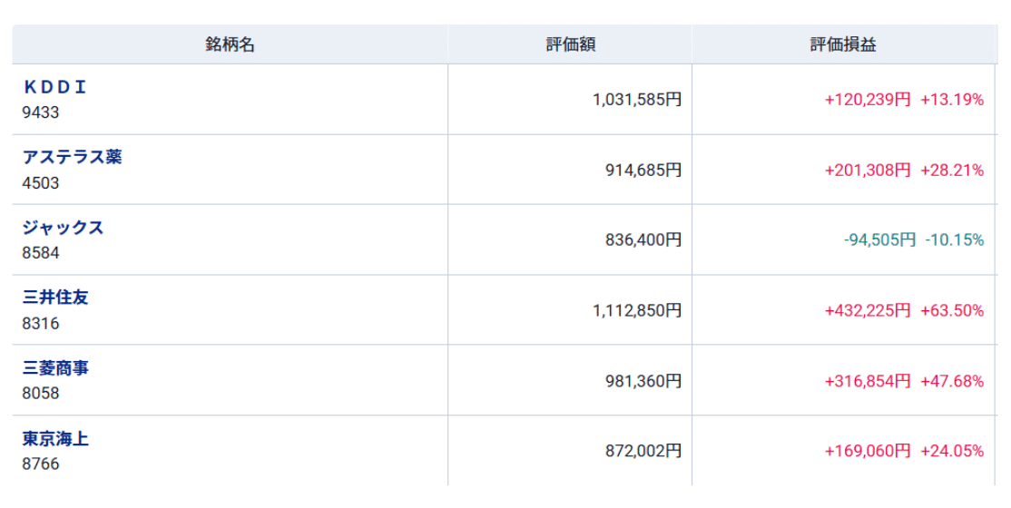Open the アステラス薬 stock link
1011x508 pixels.
coord(72,157)
